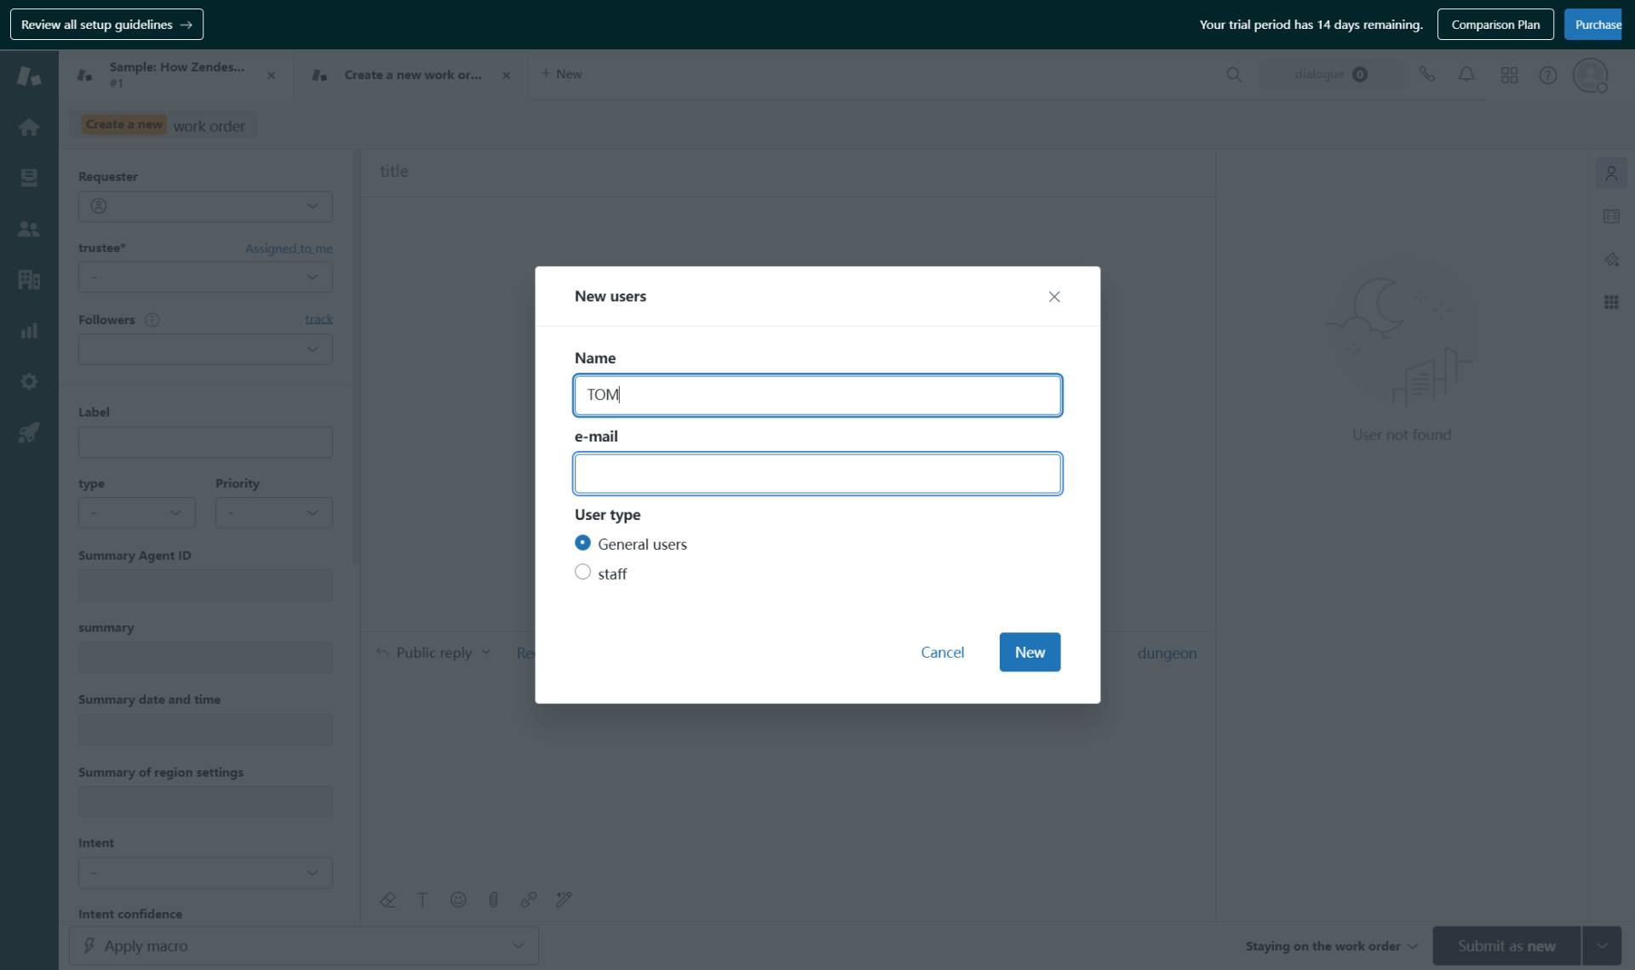1635x970 pixels.
Task: Click the Summary Agent ID field
Action: (205, 585)
